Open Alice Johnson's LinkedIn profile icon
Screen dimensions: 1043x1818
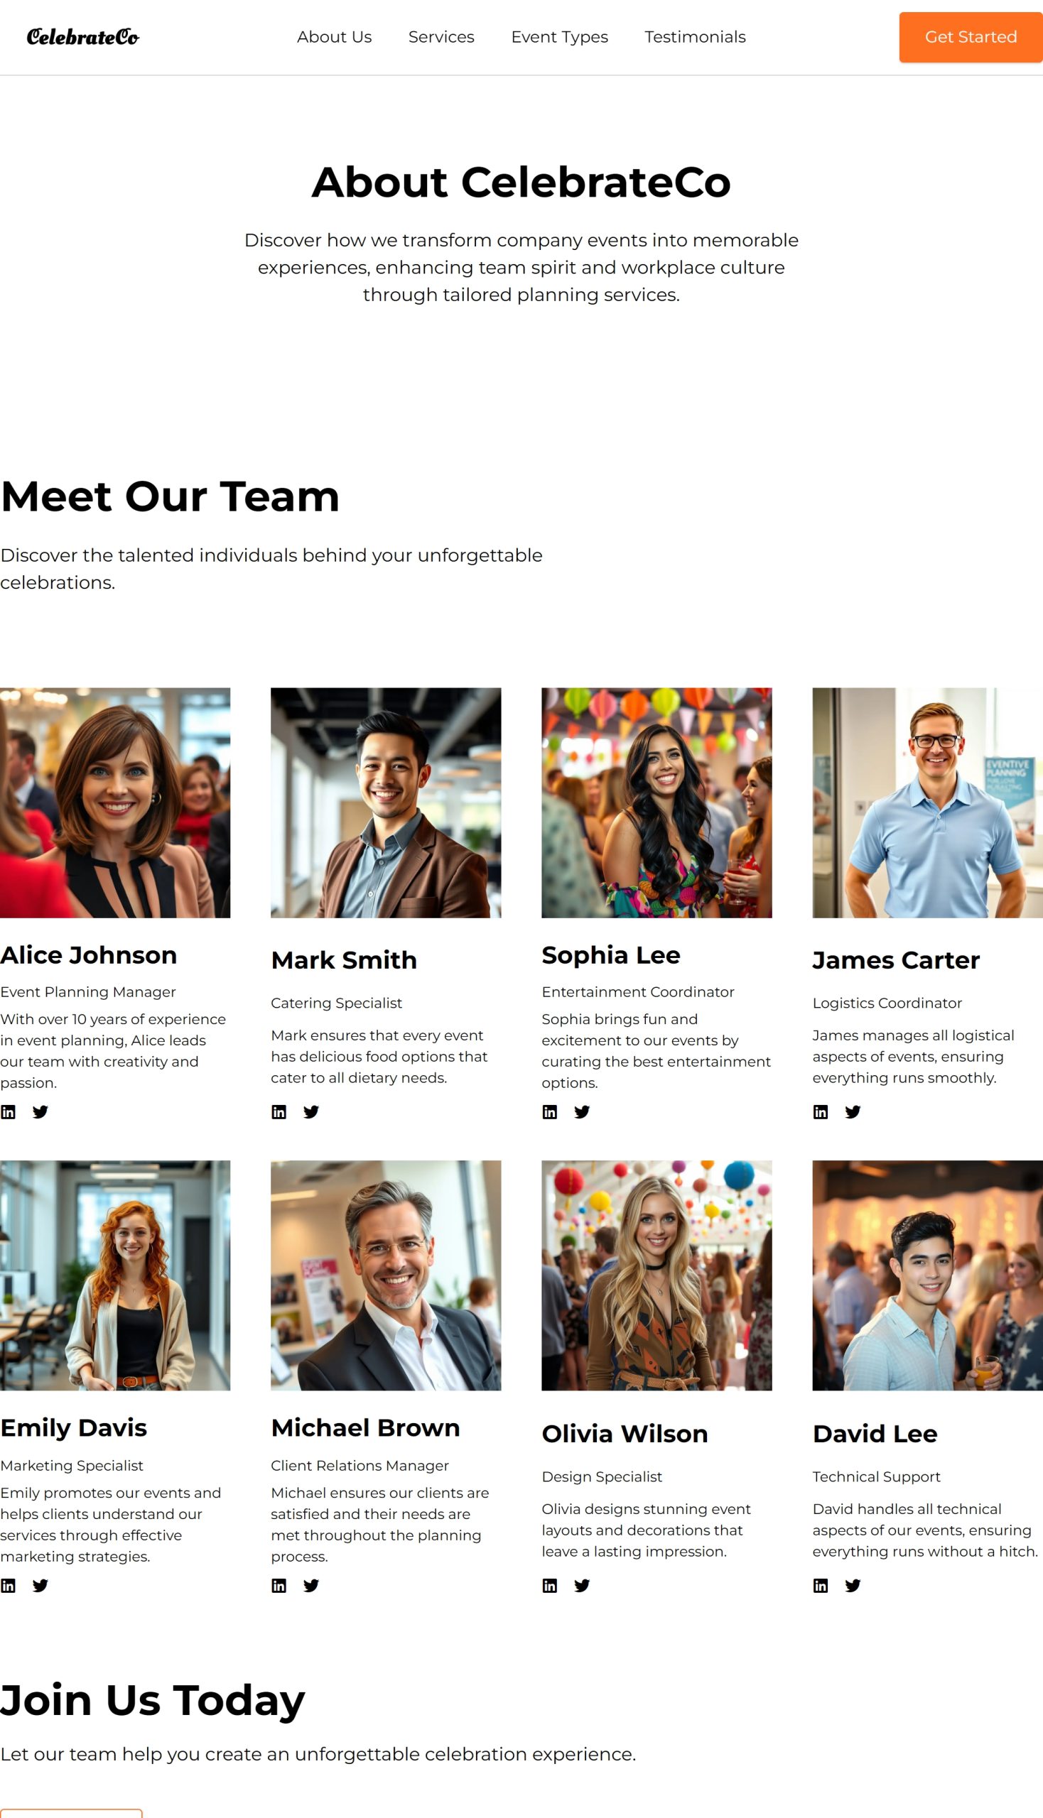point(8,1112)
